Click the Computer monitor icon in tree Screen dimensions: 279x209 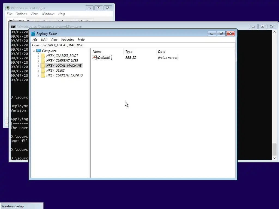[x=38, y=51]
